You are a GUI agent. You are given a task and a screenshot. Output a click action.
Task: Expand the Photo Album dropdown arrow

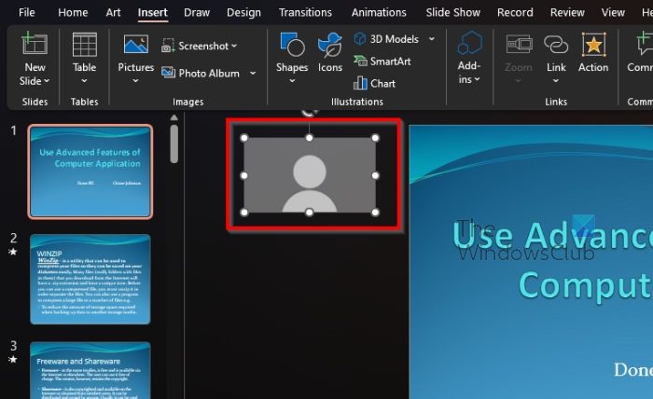click(253, 74)
